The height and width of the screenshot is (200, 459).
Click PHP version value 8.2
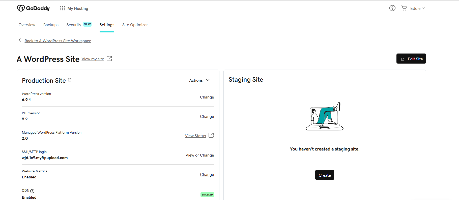[25, 119]
